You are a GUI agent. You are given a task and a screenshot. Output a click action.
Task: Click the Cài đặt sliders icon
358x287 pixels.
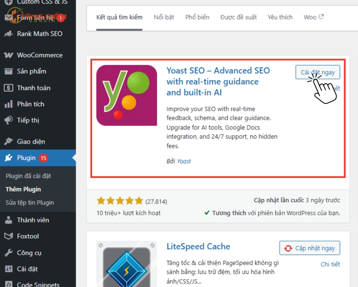point(9,269)
